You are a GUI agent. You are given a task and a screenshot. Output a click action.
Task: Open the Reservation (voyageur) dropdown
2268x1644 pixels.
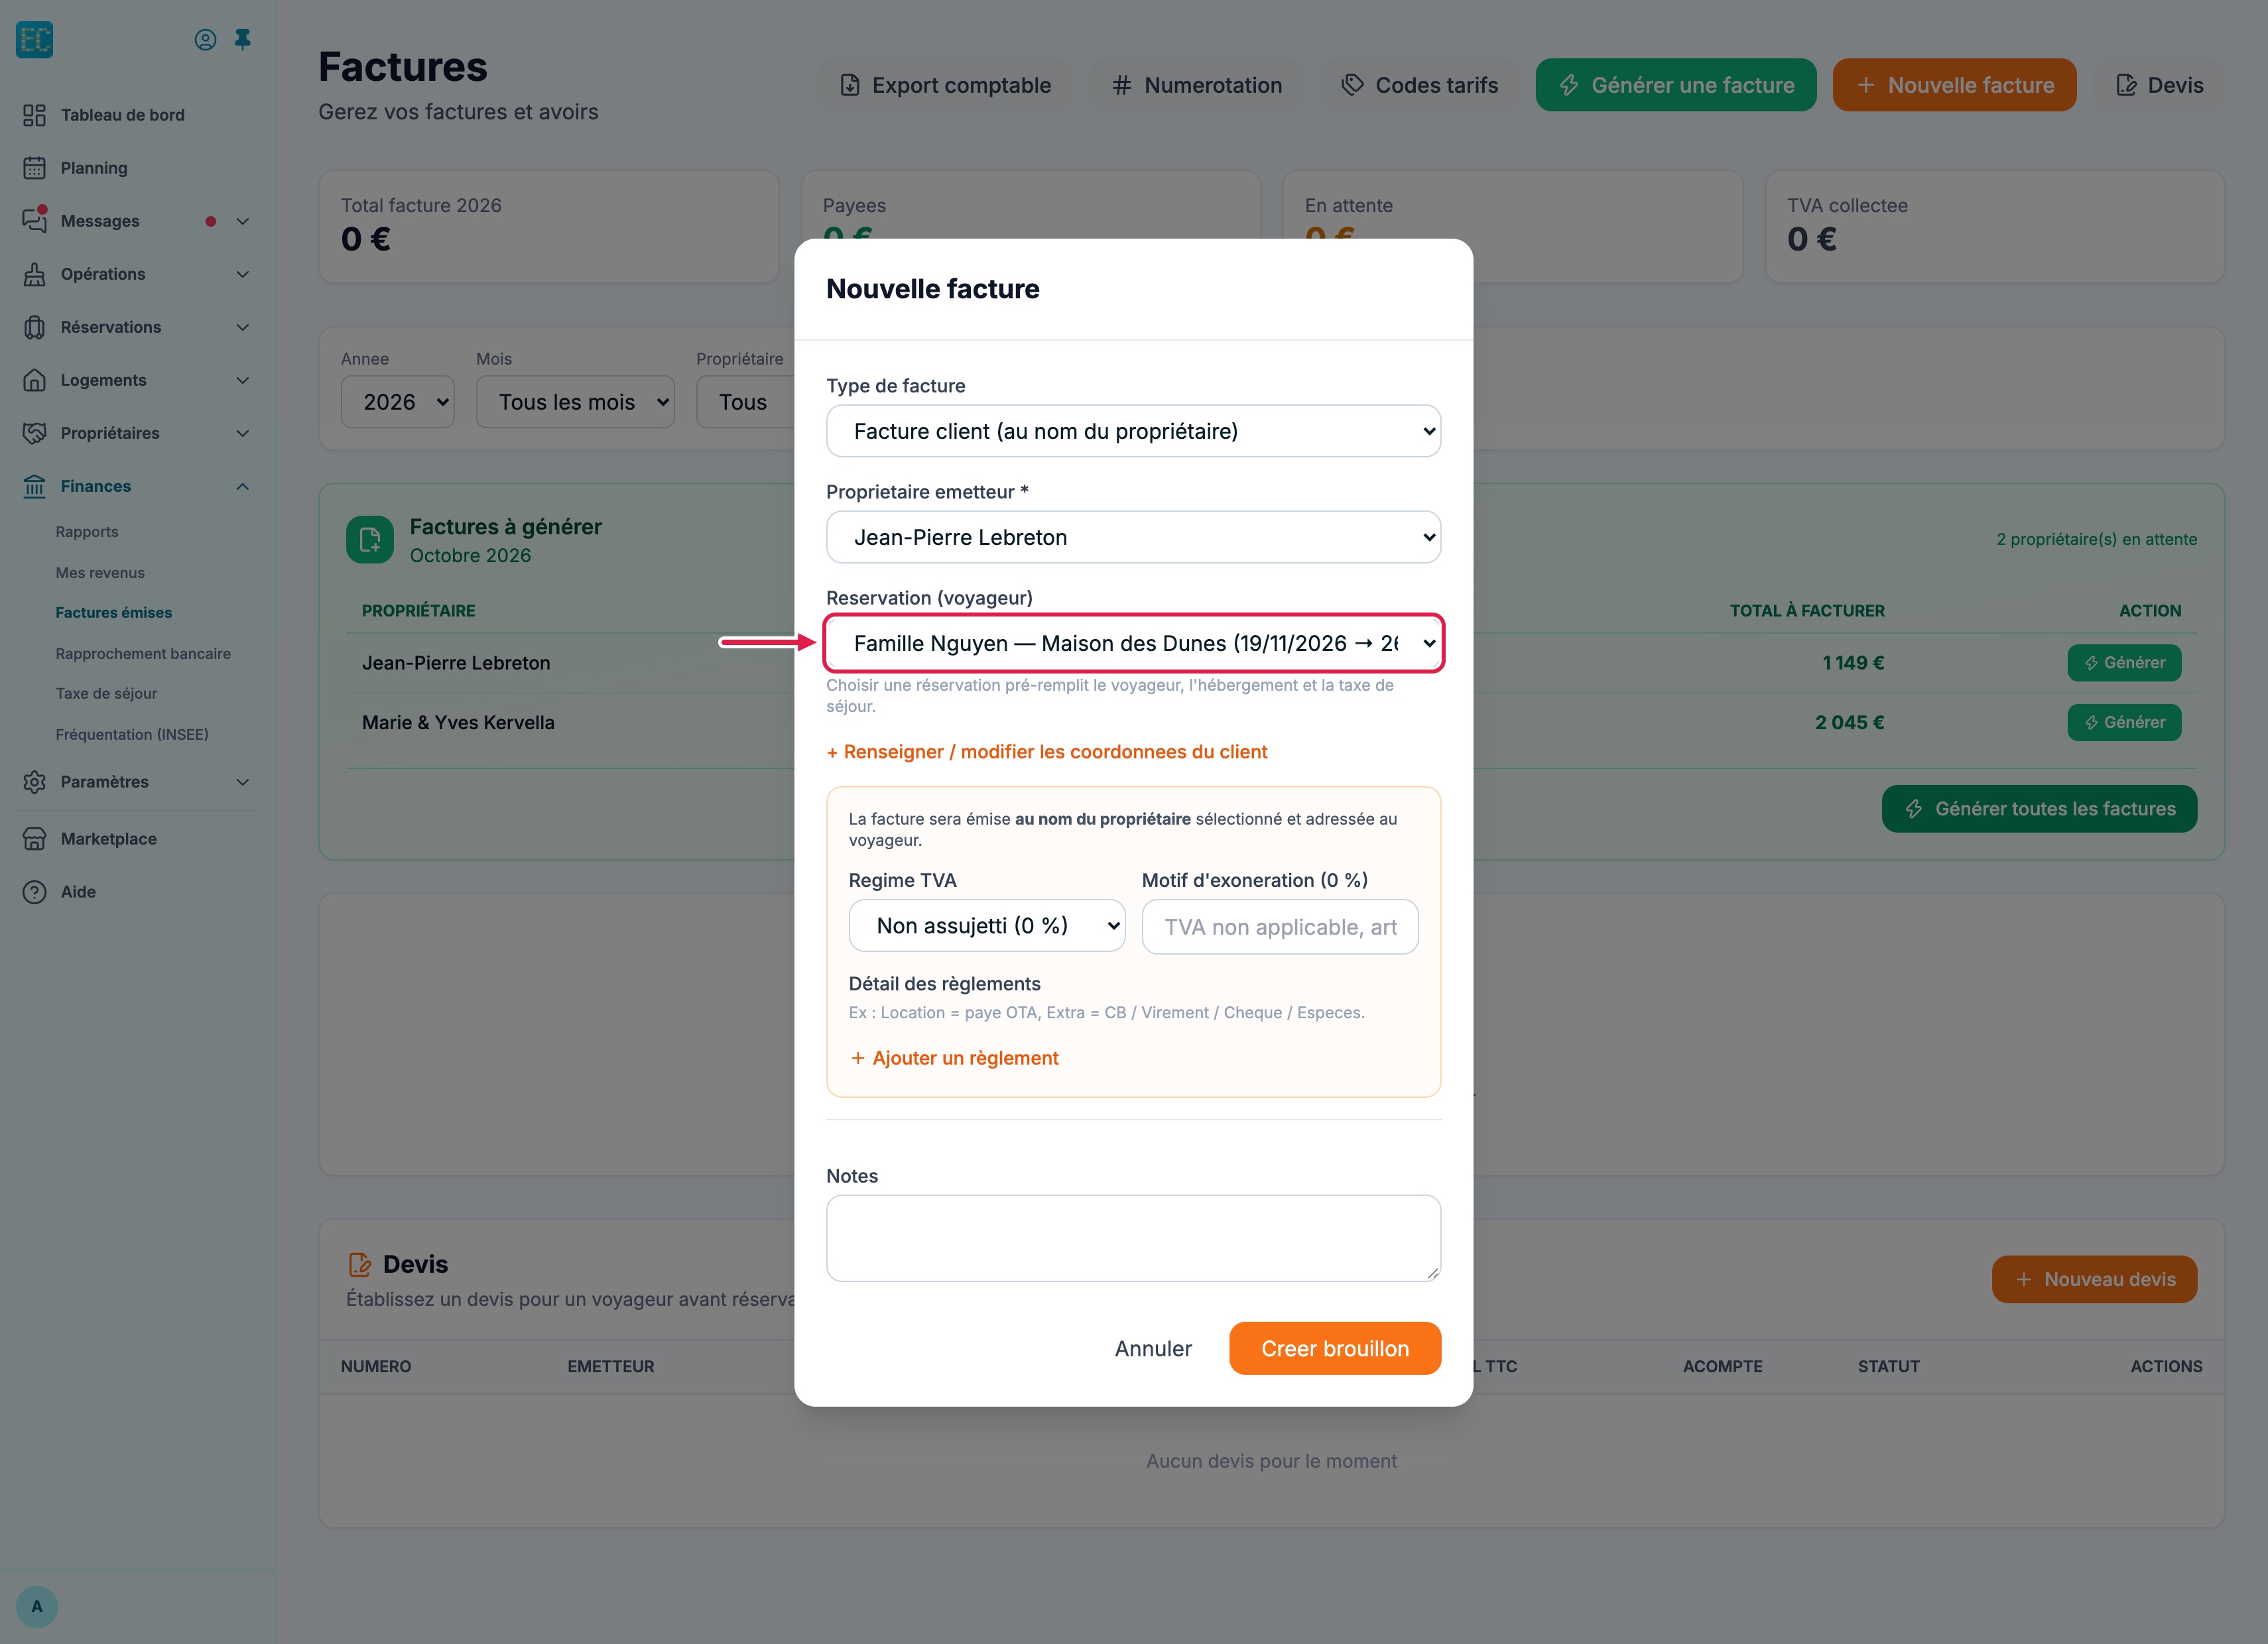[1133, 642]
